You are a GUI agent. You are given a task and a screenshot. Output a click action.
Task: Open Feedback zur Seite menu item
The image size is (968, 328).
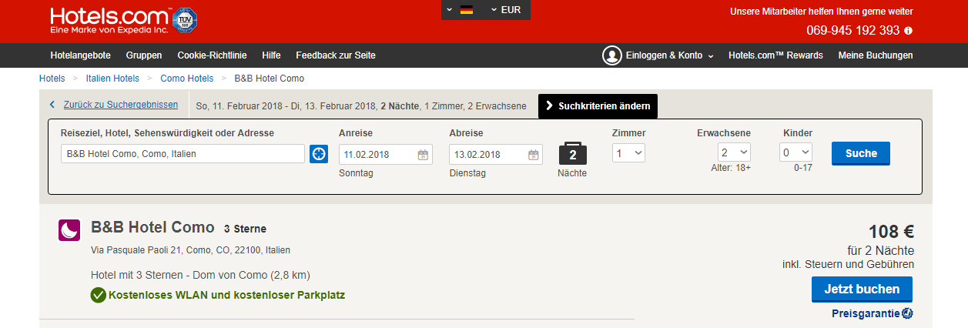[x=336, y=55]
